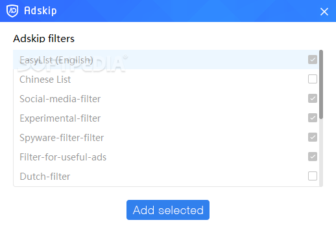Toggle the Experimental-filter checkbox

pos(313,118)
